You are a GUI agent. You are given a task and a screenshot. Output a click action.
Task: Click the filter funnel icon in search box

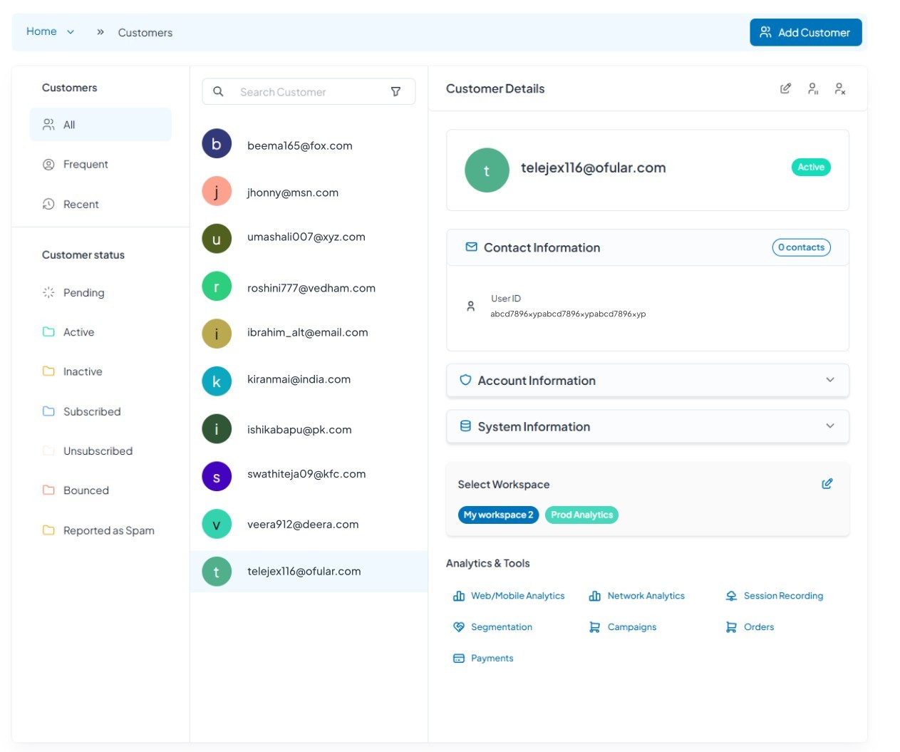pyautogui.click(x=395, y=92)
